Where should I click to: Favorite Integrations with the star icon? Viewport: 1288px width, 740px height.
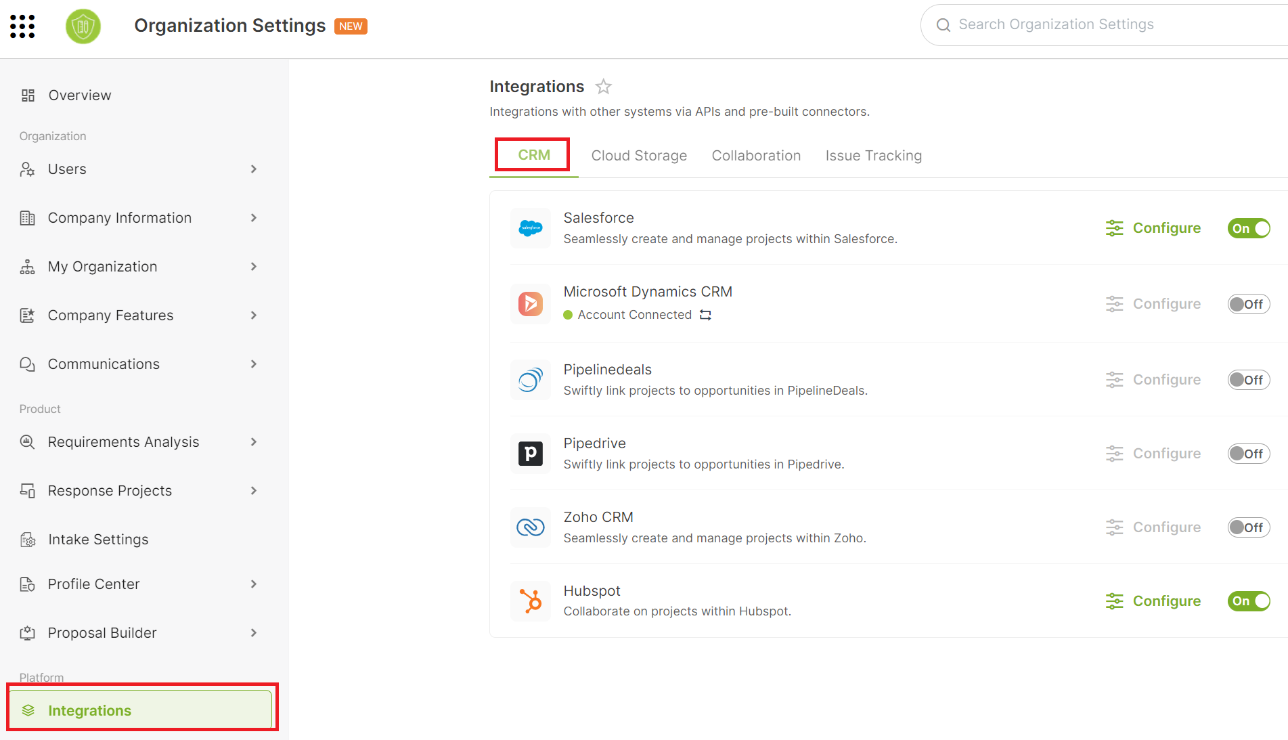click(x=603, y=87)
